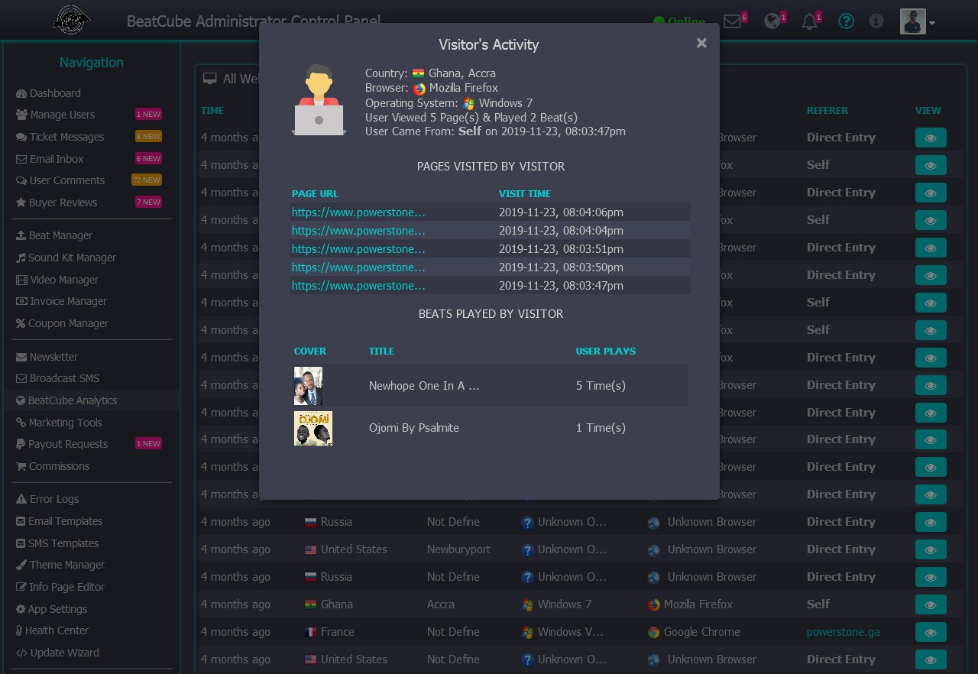Image resolution: width=978 pixels, height=674 pixels.
Task: Open Invoice Manager
Action: point(62,301)
